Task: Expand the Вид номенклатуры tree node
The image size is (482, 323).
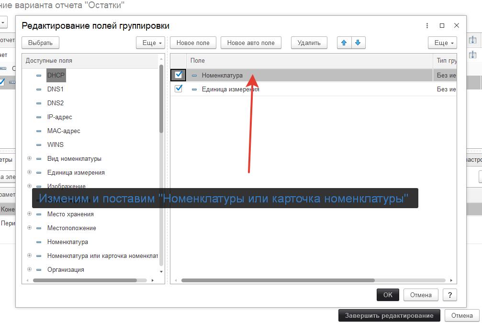Action: pos(29,158)
